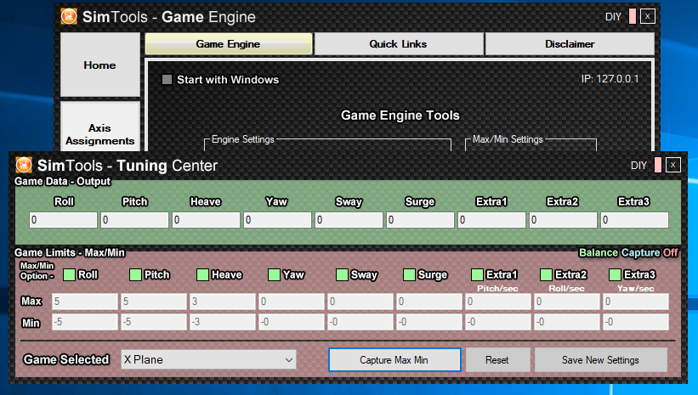
Task: Close the Game Engine window
Action: click(x=648, y=16)
